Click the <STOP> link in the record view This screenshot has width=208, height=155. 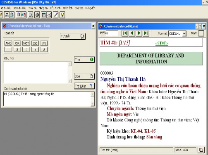(162, 43)
